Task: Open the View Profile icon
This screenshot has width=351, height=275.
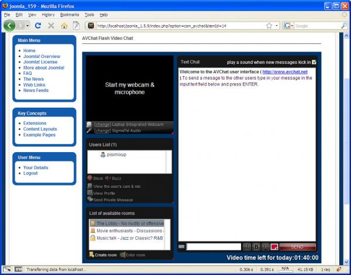Action: [90, 192]
